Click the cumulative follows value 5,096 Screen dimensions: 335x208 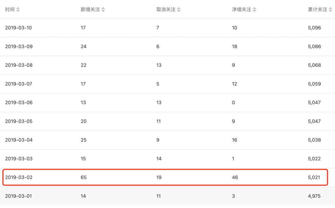[315, 28]
